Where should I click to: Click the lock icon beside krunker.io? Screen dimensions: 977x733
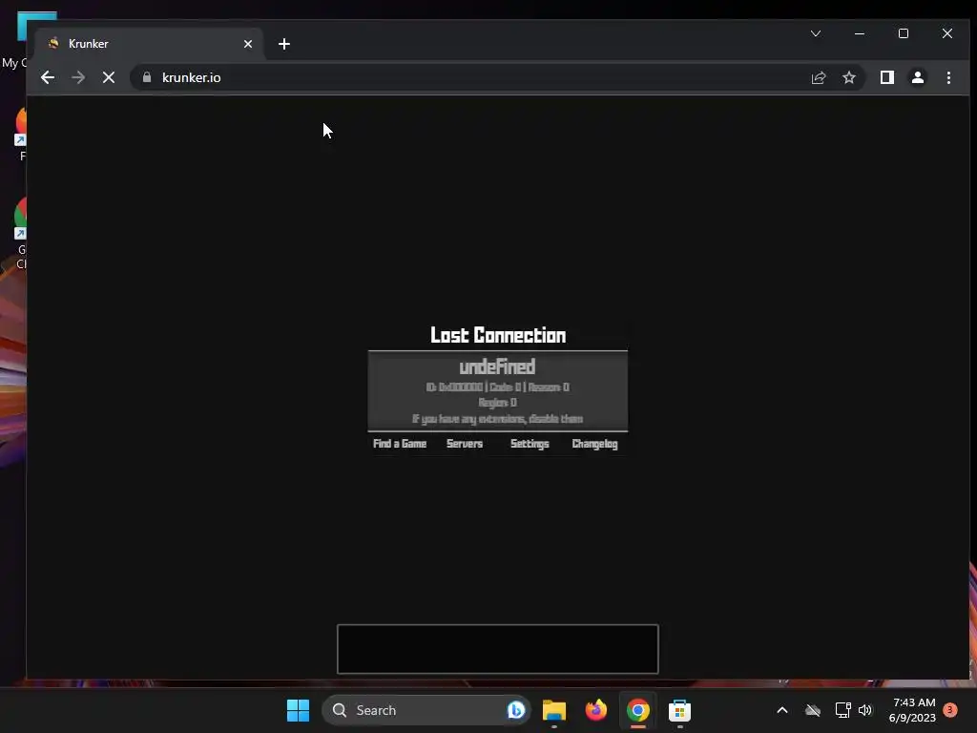(147, 77)
